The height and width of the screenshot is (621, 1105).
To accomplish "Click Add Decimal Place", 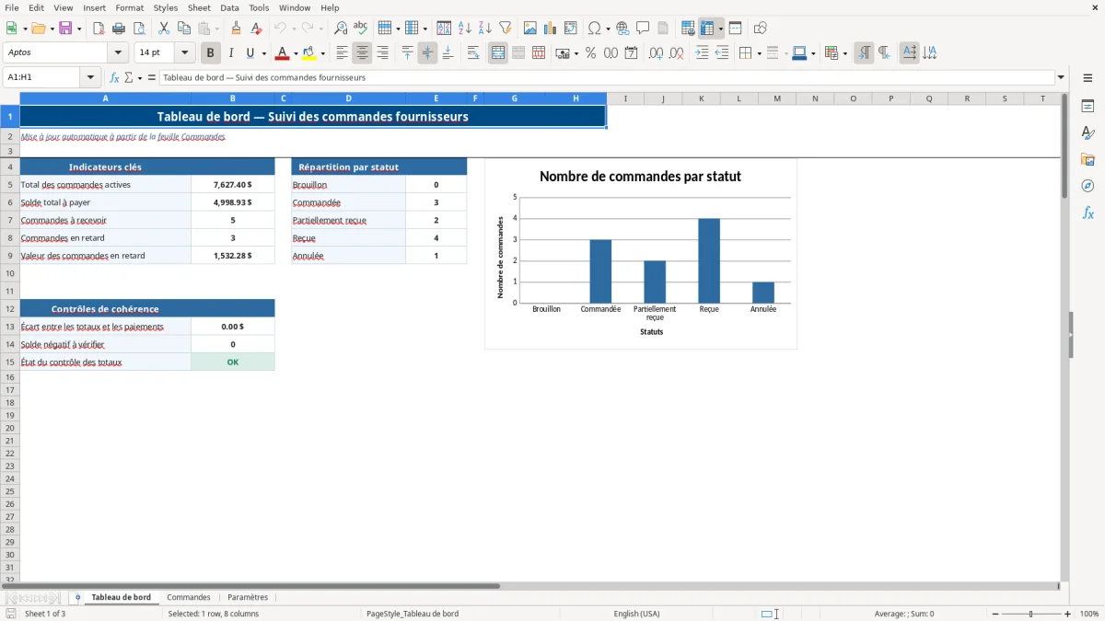I will (656, 53).
